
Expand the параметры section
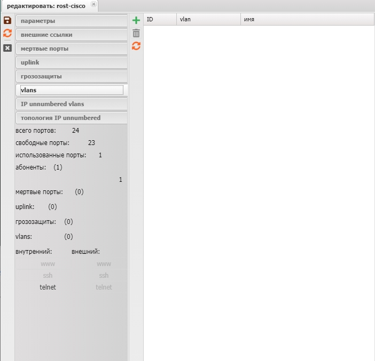pos(72,21)
